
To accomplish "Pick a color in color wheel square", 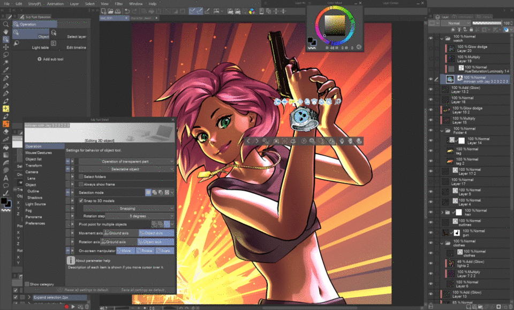I will coord(335,25).
